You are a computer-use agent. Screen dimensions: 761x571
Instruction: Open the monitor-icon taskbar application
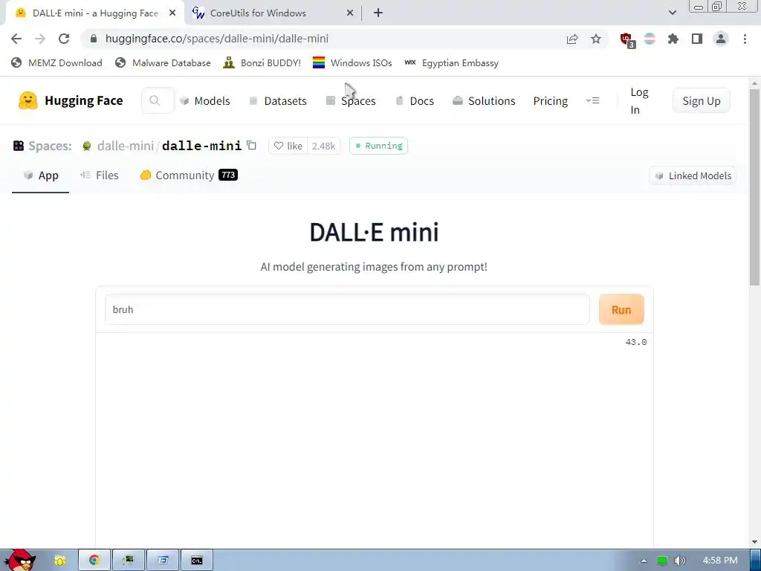point(128,561)
